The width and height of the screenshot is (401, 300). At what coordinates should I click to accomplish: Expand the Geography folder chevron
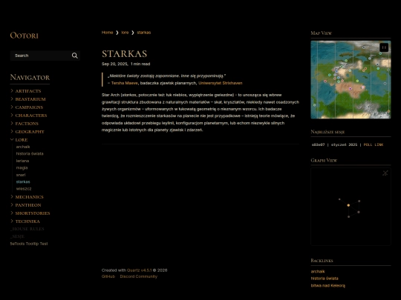pyautogui.click(x=12, y=132)
